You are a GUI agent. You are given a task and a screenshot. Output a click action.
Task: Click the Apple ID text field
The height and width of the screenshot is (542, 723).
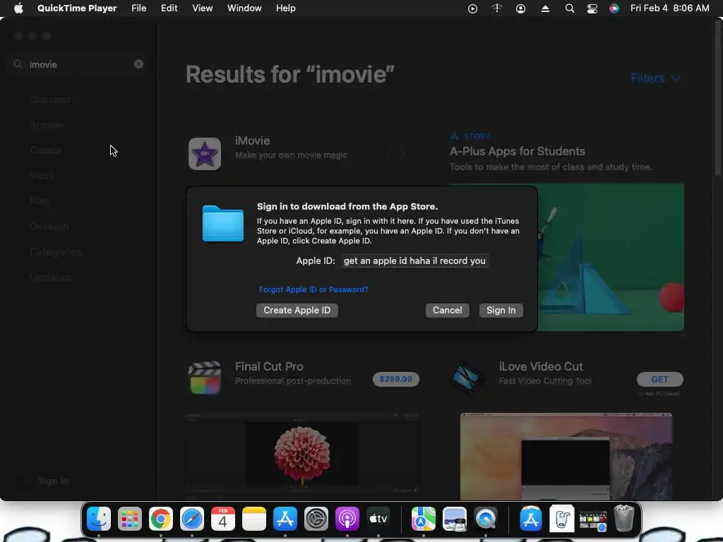coord(414,260)
